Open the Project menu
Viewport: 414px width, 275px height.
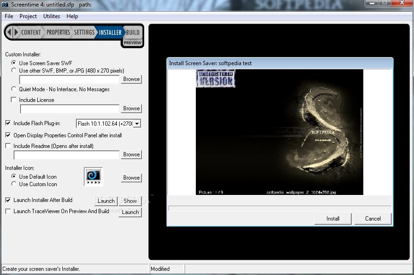[x=28, y=16]
